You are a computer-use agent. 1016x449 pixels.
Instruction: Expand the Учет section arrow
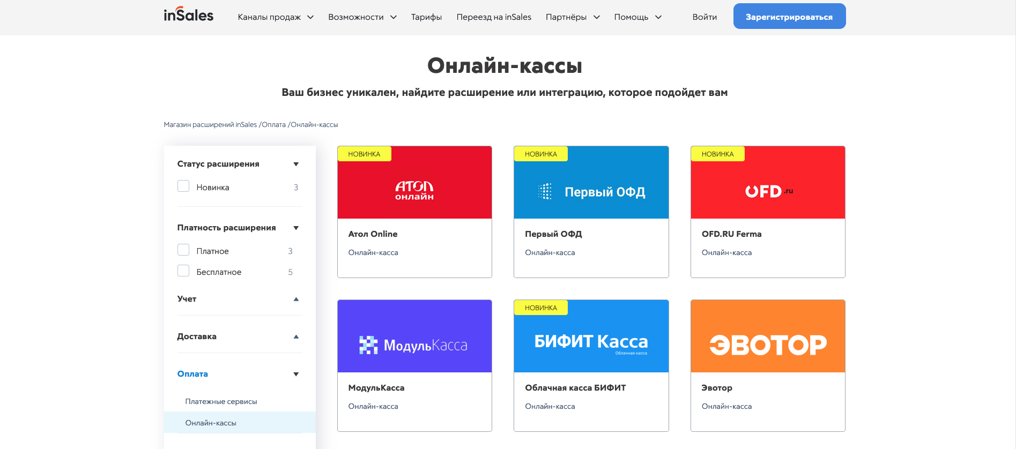pyautogui.click(x=296, y=299)
